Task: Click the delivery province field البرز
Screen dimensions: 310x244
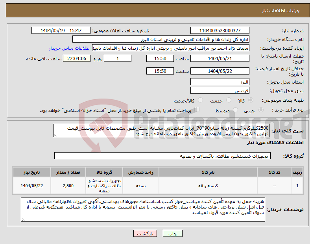Action: [x=220, y=82]
